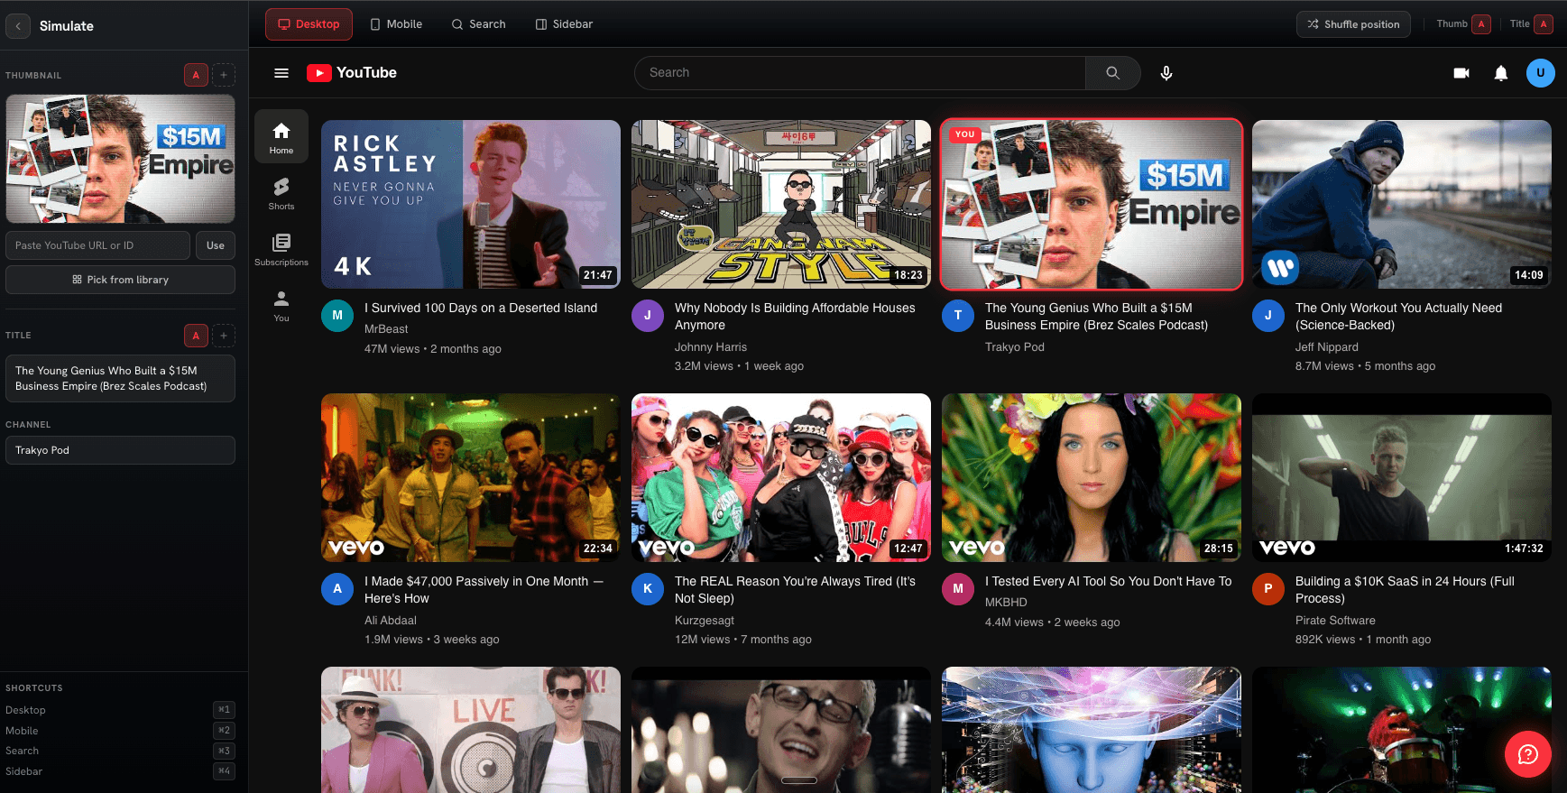
Task: Click the thumbnail preview in the left panel
Action: tap(121, 159)
